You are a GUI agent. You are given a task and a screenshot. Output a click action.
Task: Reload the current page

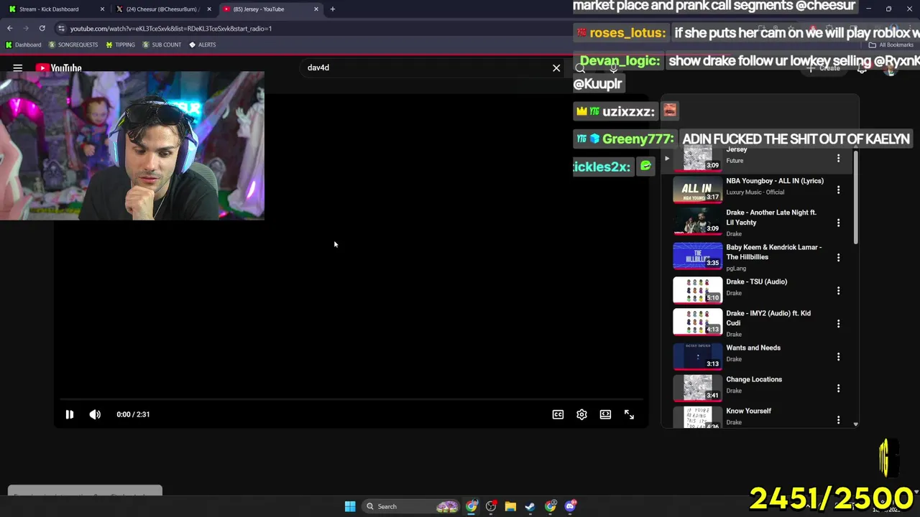(42, 29)
